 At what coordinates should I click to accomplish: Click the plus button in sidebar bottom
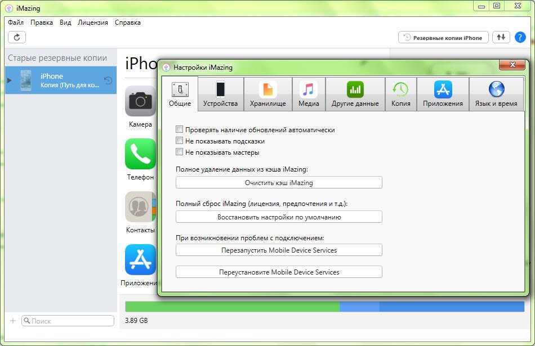(x=13, y=321)
